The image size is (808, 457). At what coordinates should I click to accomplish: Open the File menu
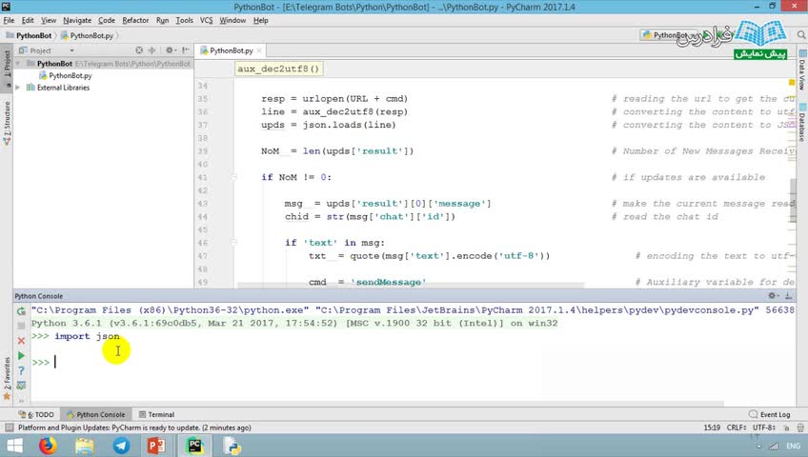point(9,20)
